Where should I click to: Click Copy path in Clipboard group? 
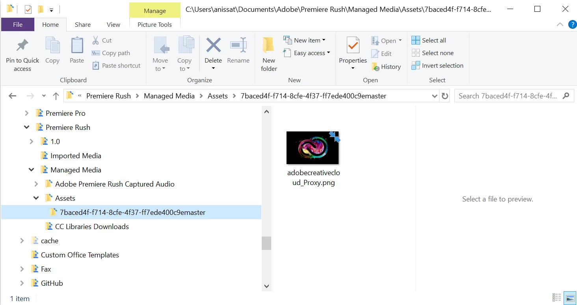click(x=111, y=53)
